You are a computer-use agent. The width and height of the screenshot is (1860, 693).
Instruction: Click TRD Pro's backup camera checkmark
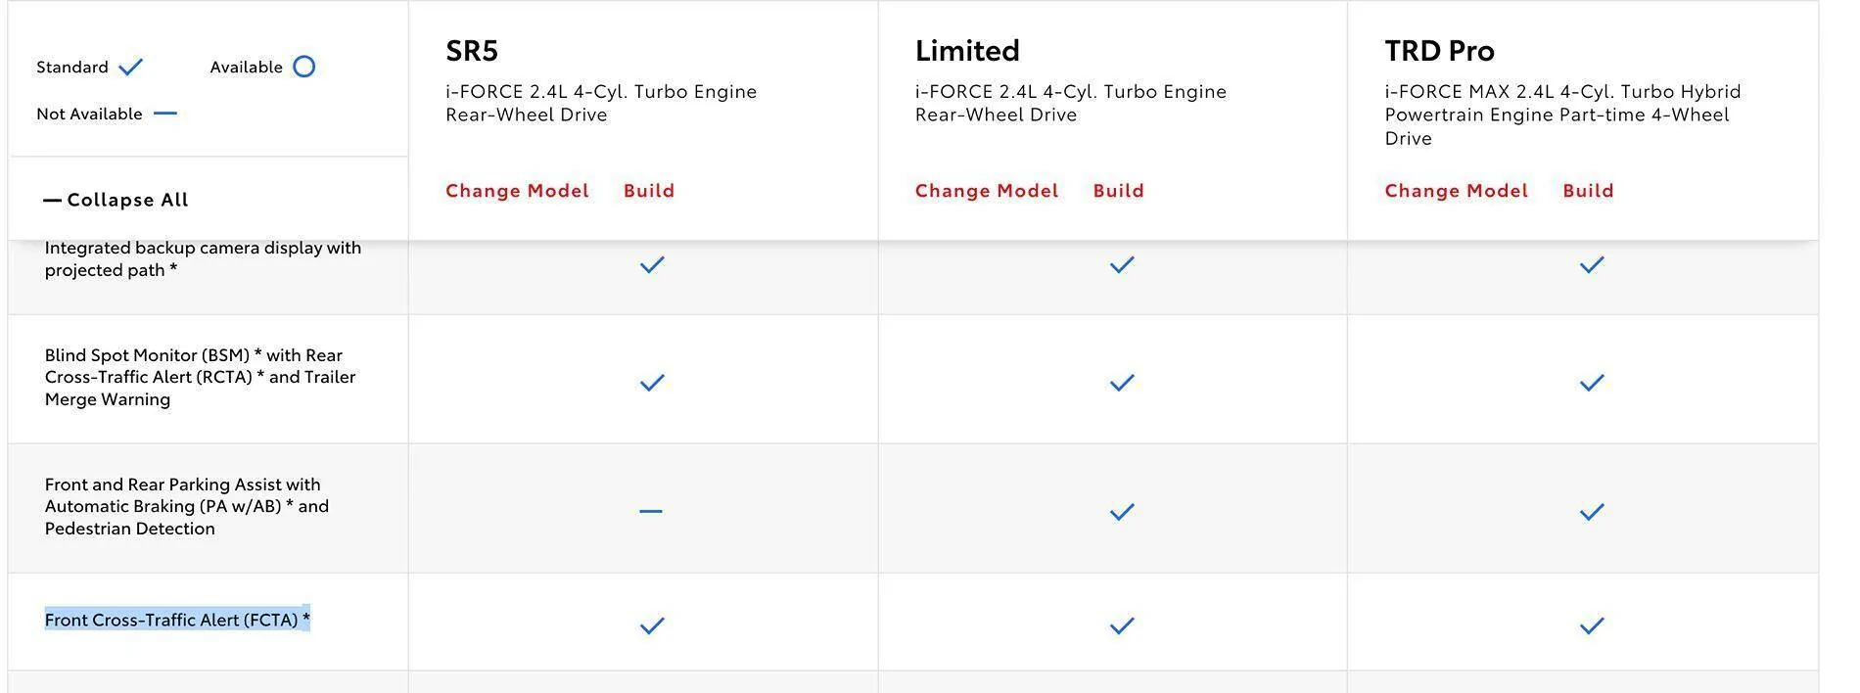tap(1592, 263)
